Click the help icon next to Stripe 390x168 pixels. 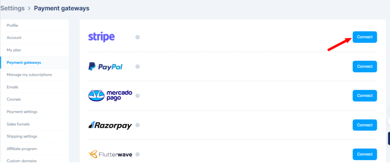pyautogui.click(x=137, y=37)
